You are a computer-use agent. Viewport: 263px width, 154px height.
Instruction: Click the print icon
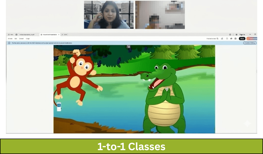tap(235, 38)
